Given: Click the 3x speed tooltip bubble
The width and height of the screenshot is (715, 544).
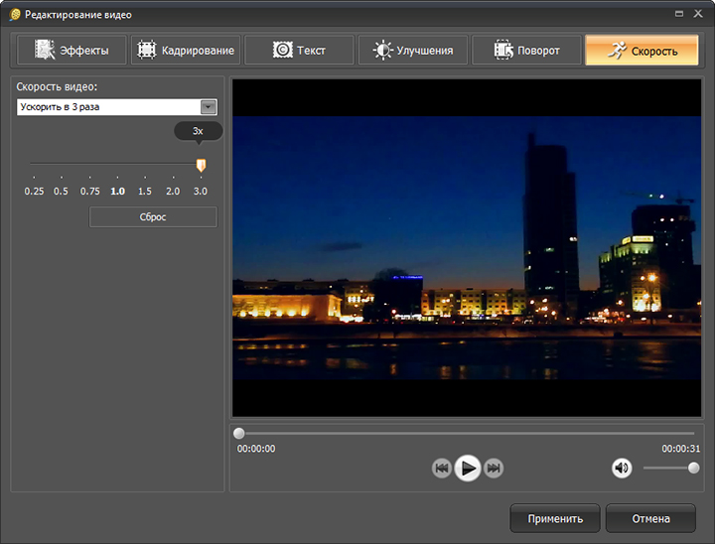Looking at the screenshot, I should (198, 131).
